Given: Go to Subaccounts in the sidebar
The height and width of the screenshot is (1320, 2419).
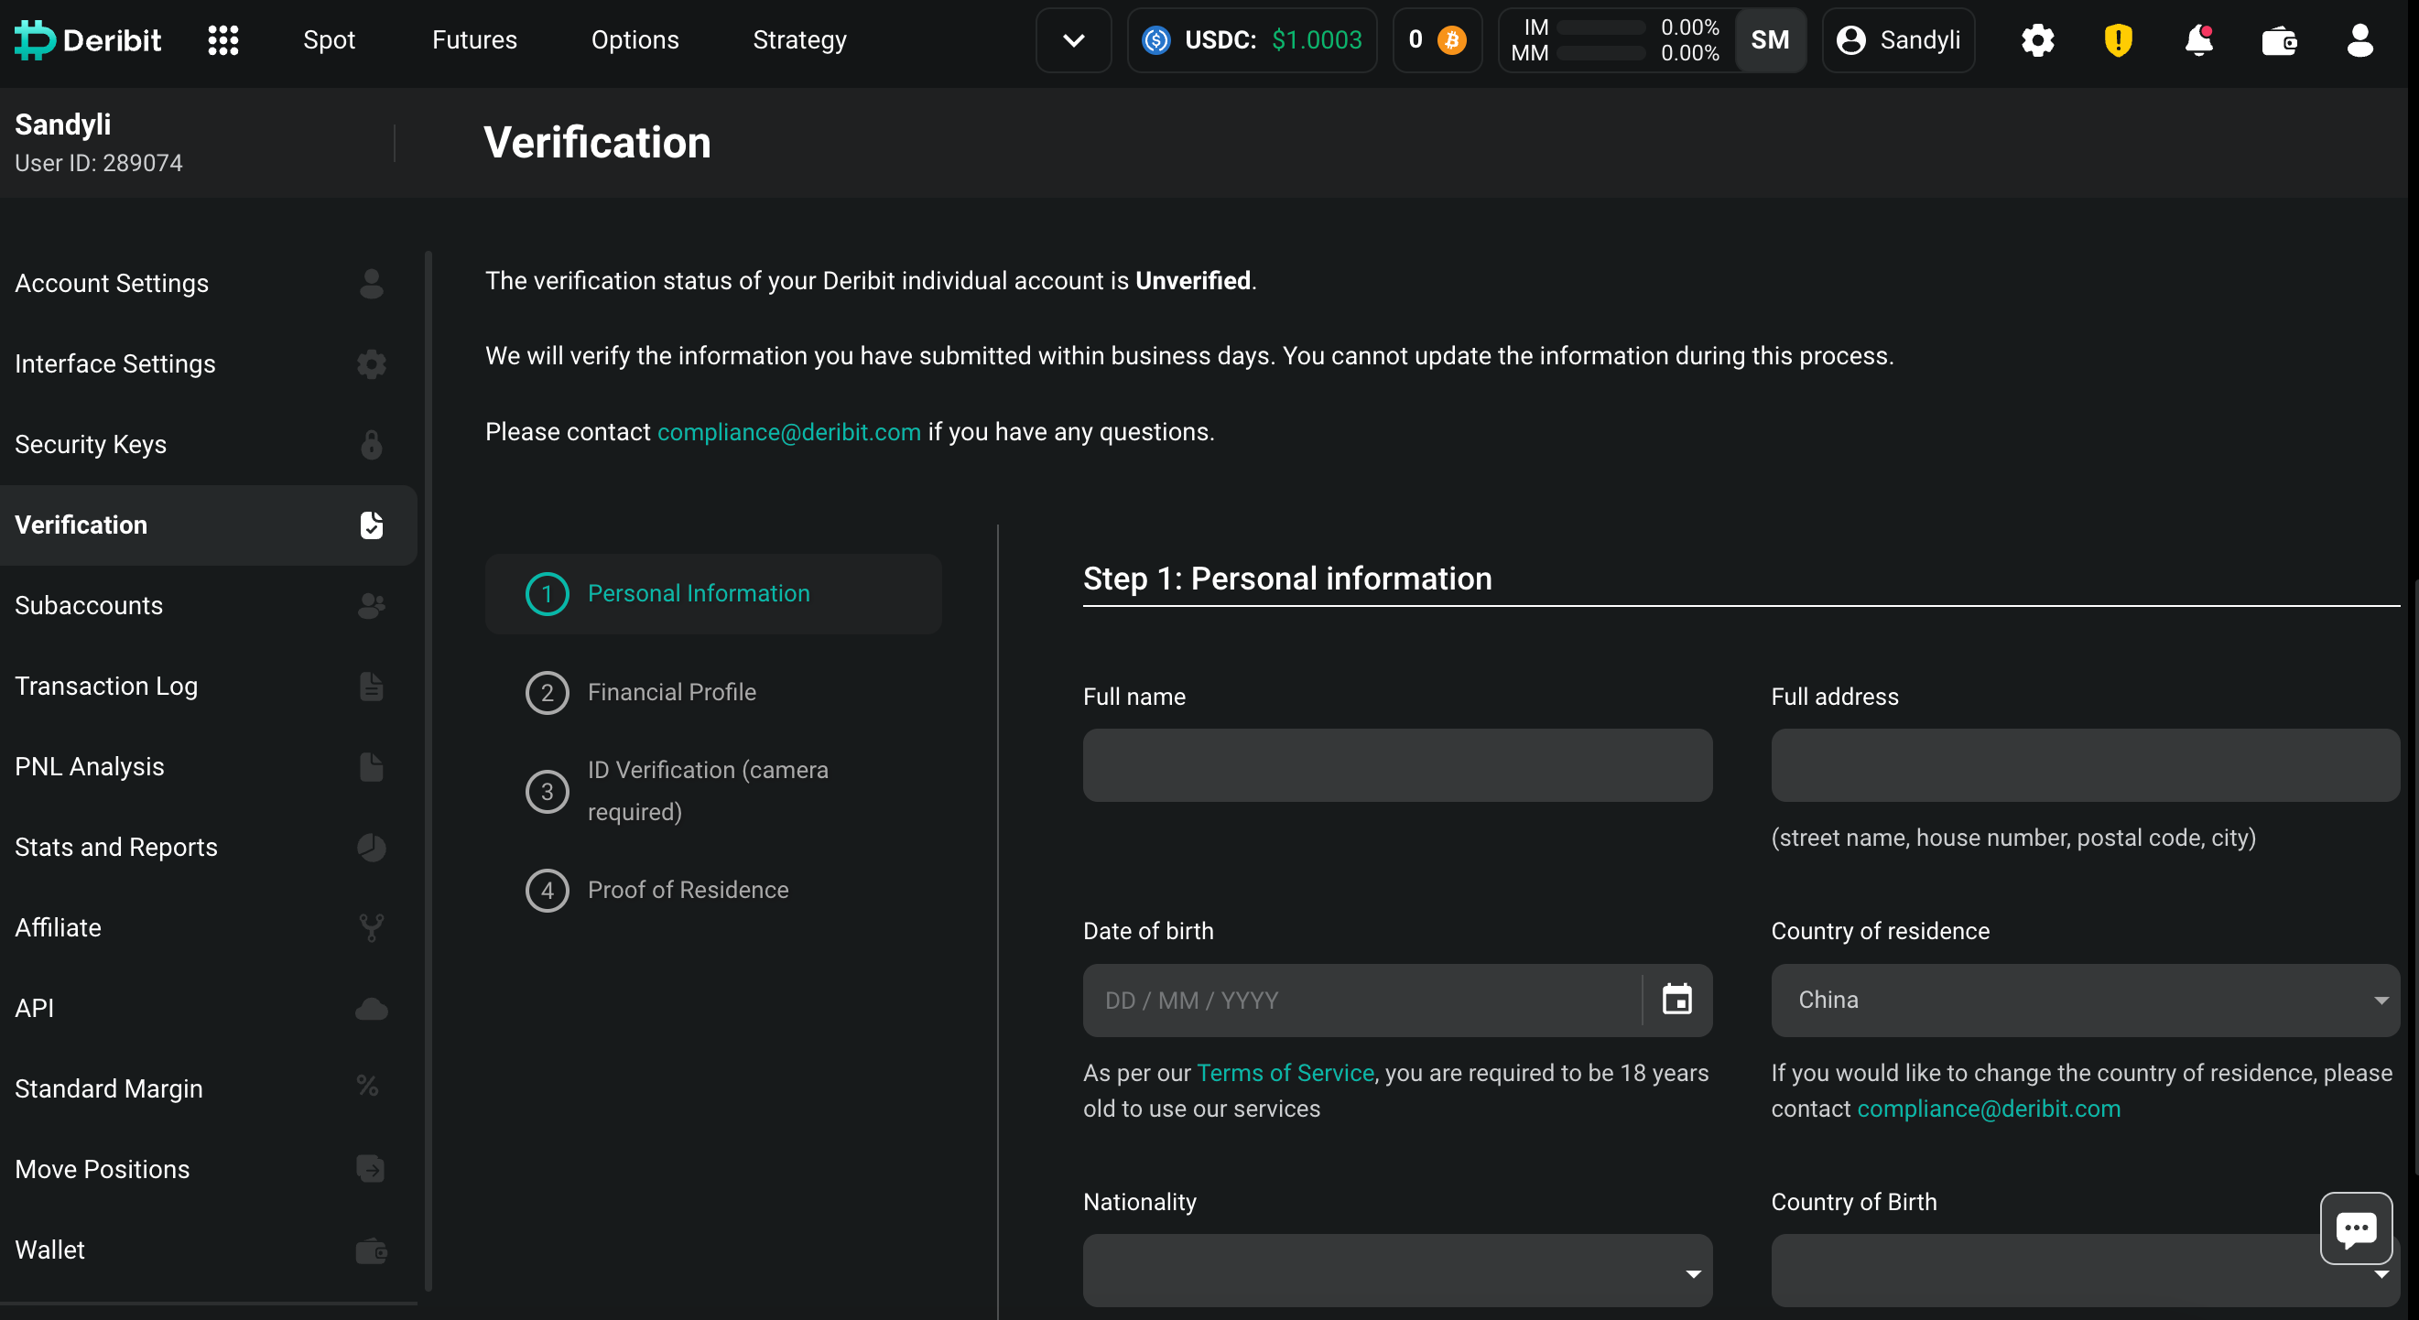Looking at the screenshot, I should point(89,606).
